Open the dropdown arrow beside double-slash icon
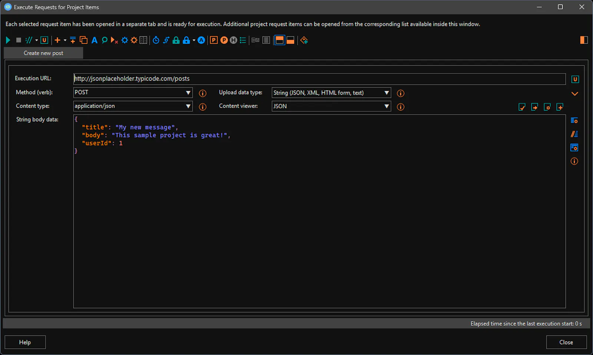 click(x=36, y=40)
